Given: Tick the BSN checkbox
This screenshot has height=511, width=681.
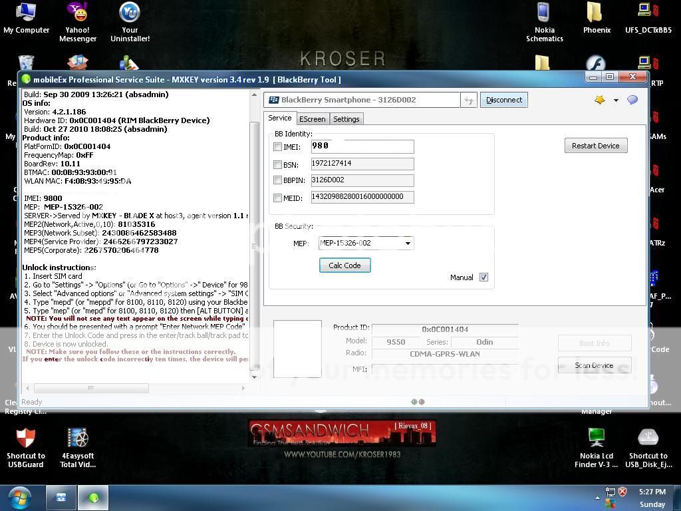Looking at the screenshot, I should 277,165.
